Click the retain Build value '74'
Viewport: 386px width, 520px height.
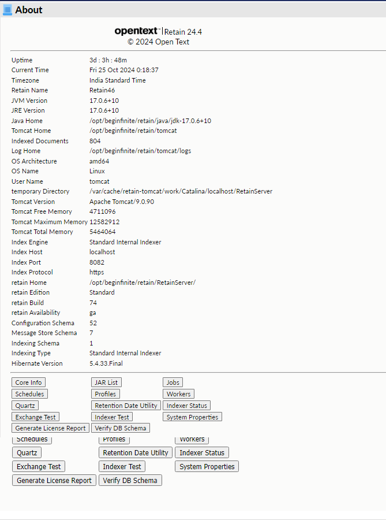(x=93, y=303)
